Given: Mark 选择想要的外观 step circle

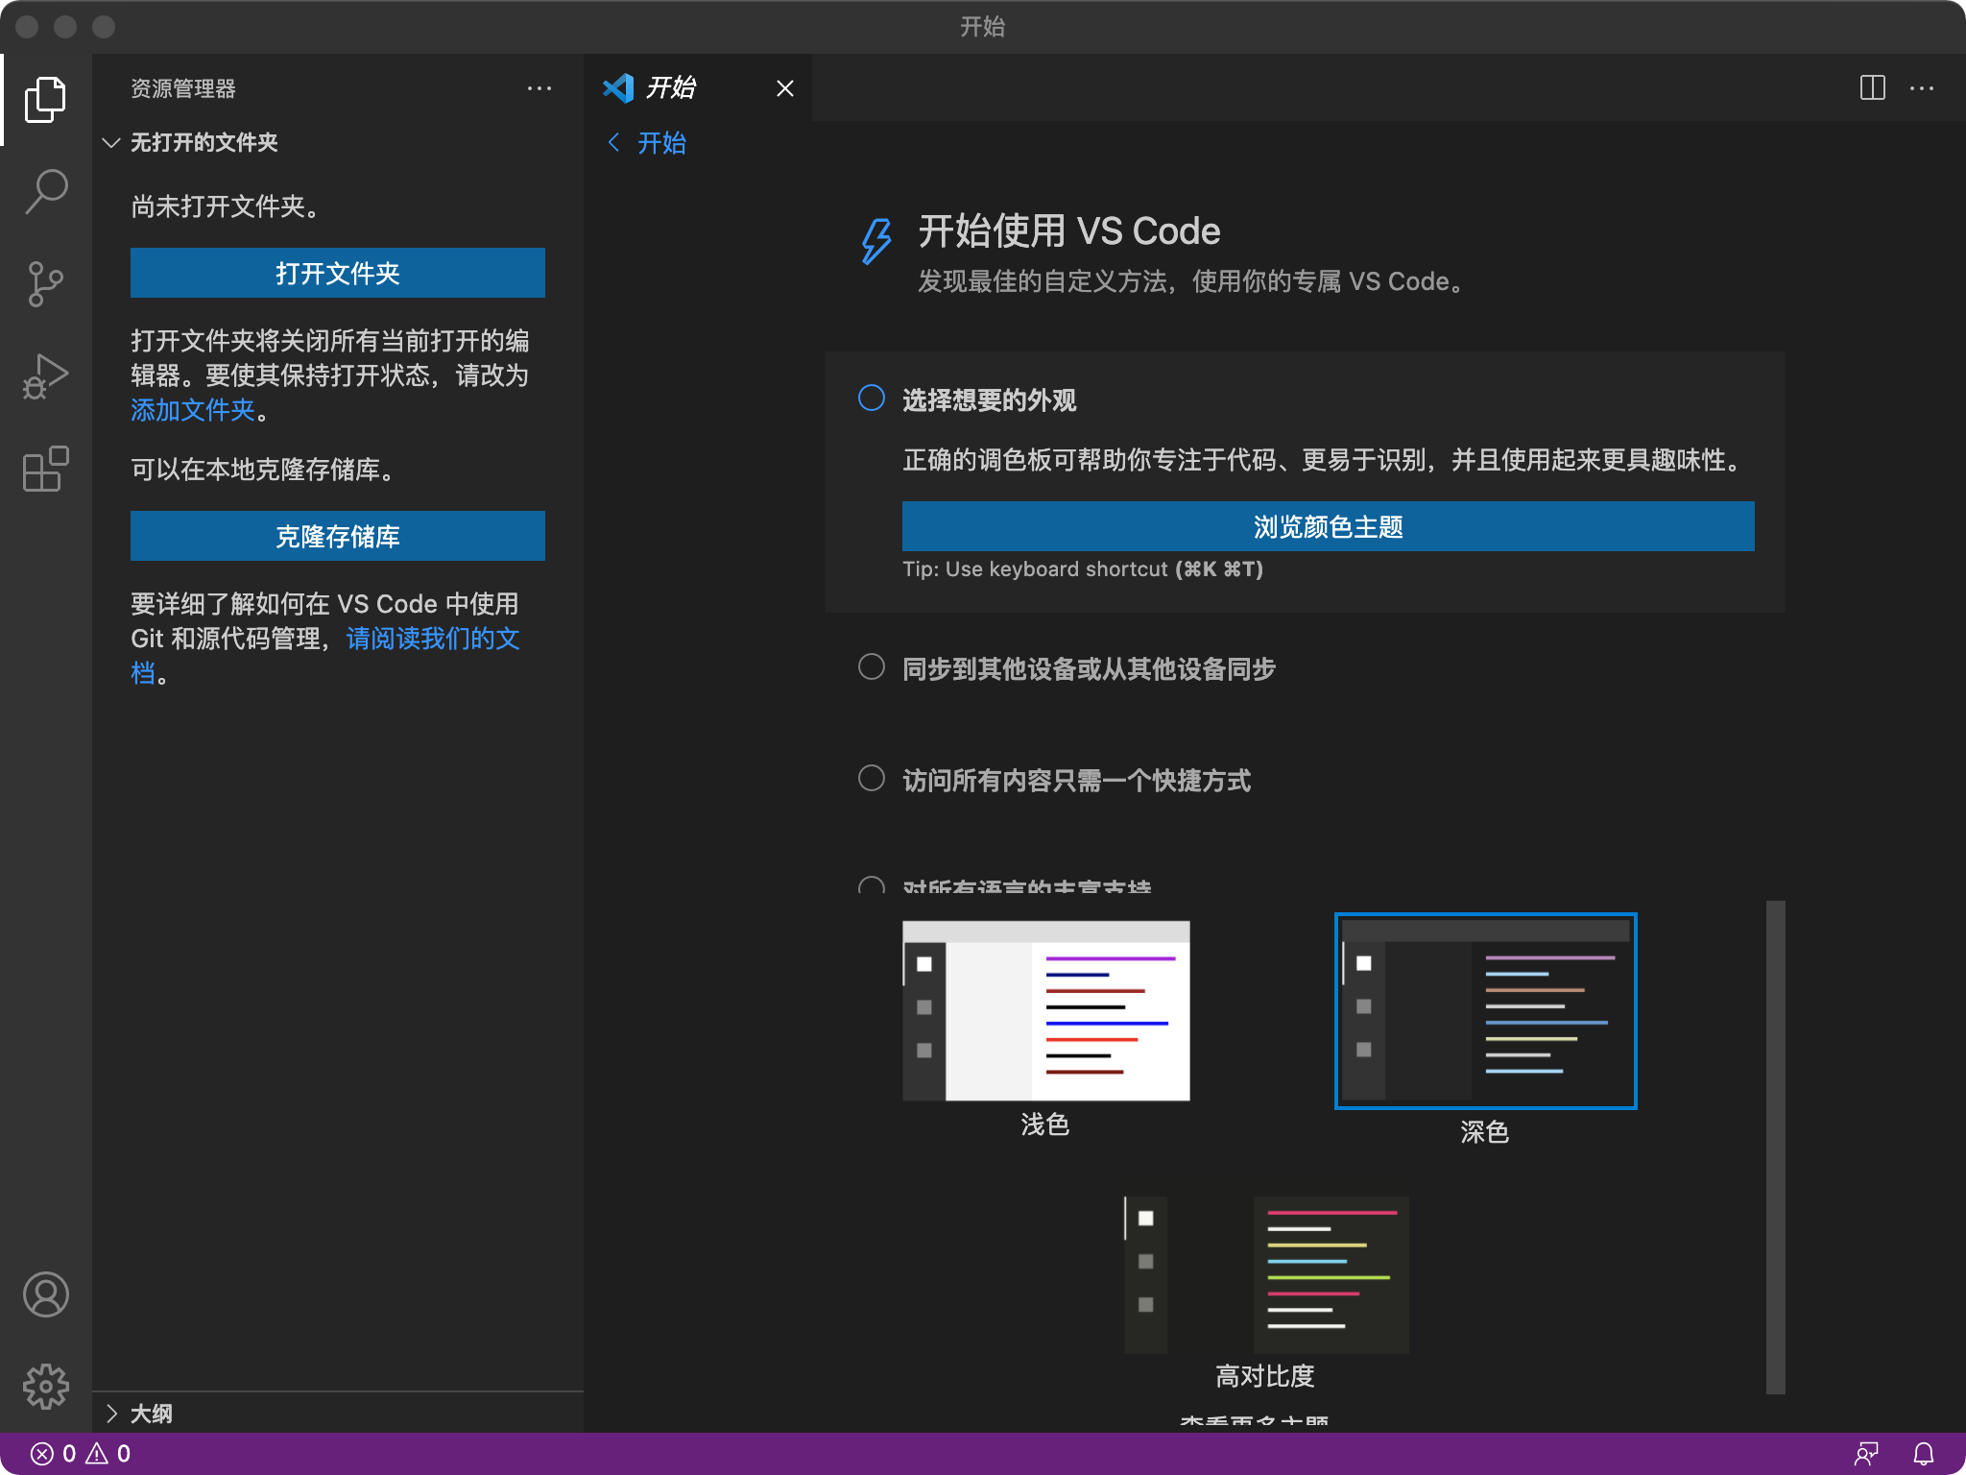Looking at the screenshot, I should click(x=871, y=399).
